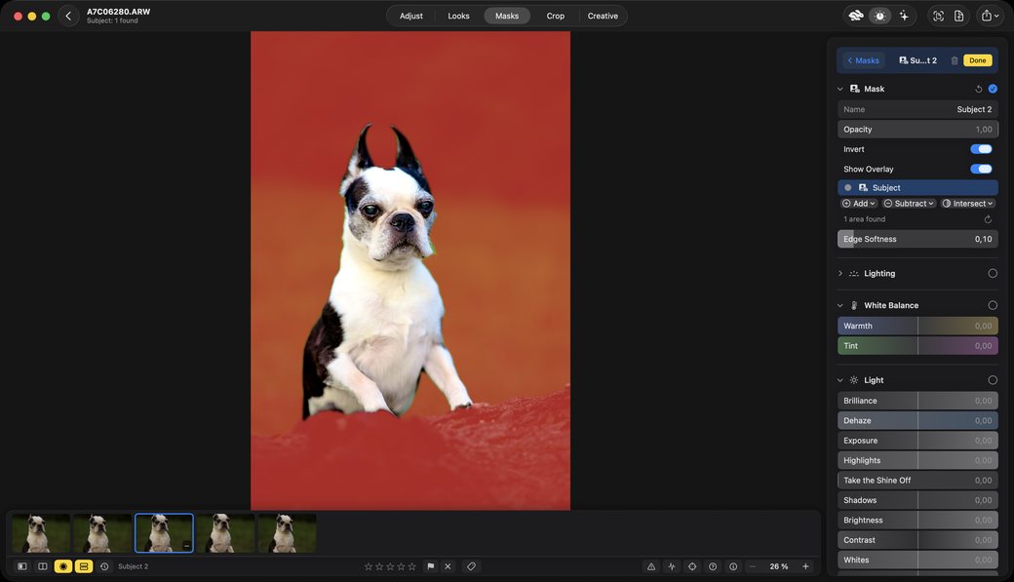Screen dimensions: 1014x582
Task: Disable the Show Overlay switch
Action: pyautogui.click(x=981, y=169)
